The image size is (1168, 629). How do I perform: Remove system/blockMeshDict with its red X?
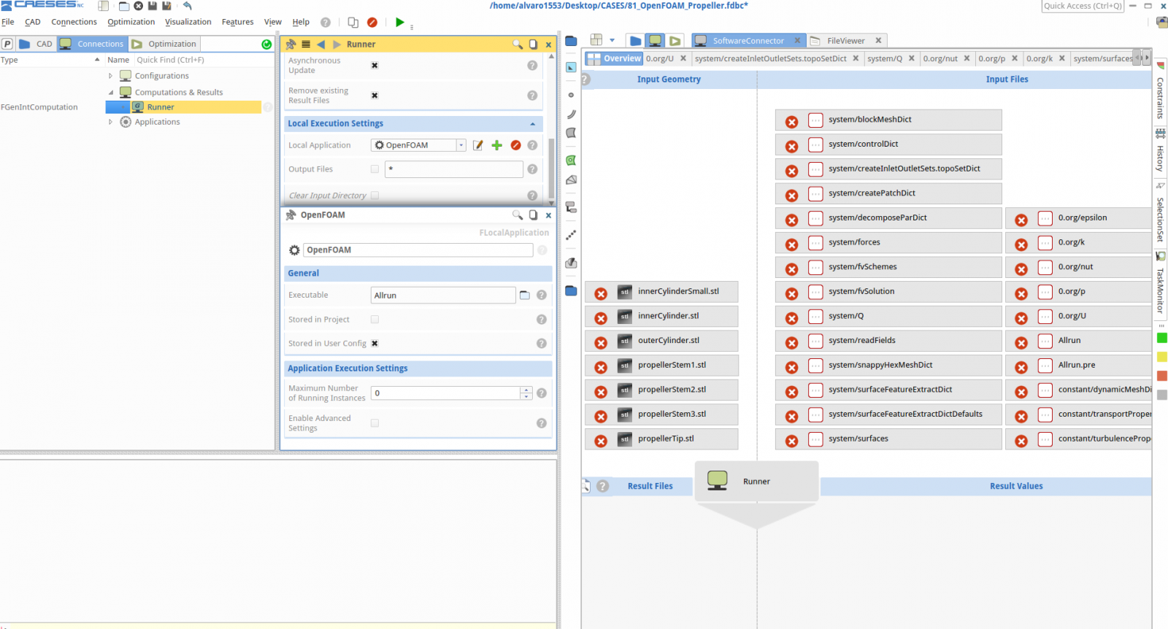point(791,122)
